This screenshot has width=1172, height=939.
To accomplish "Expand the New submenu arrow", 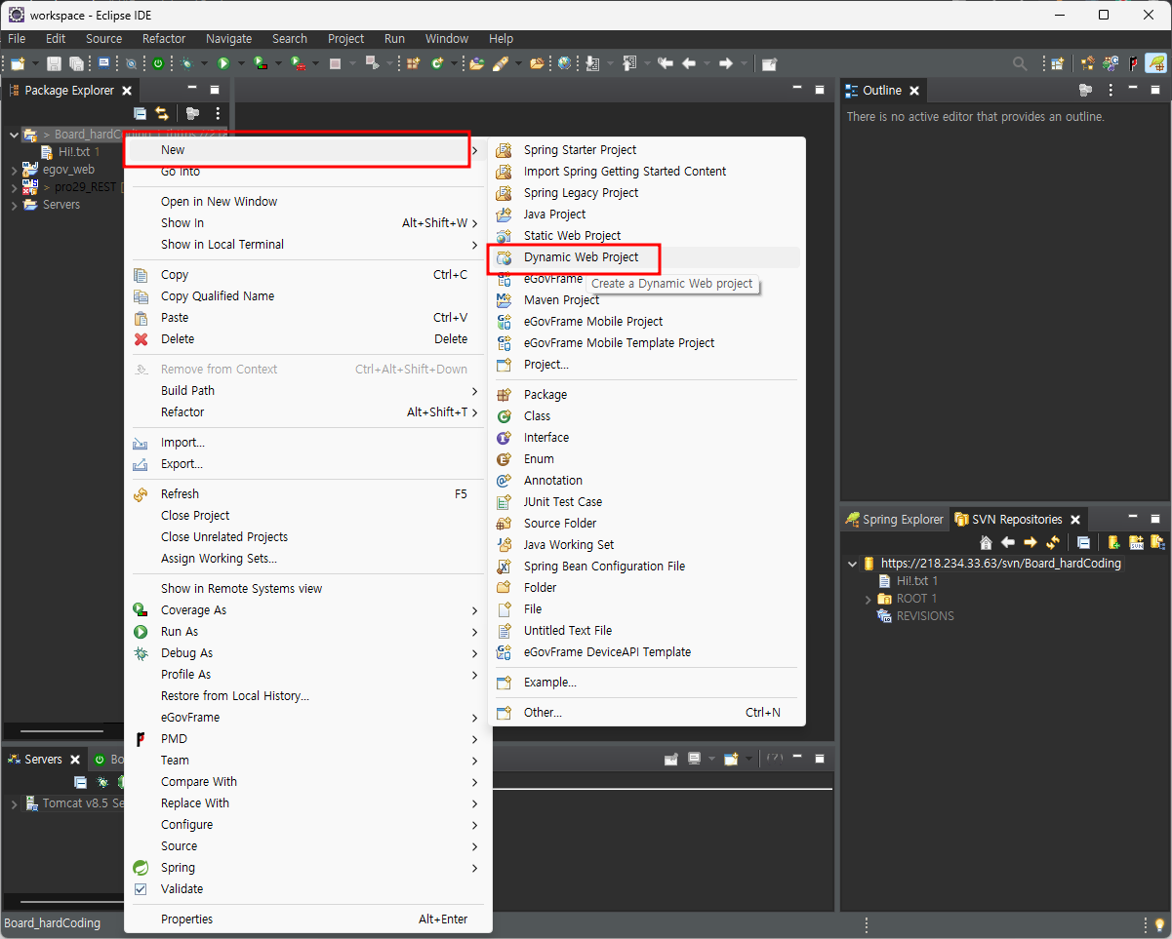I will 475,150.
